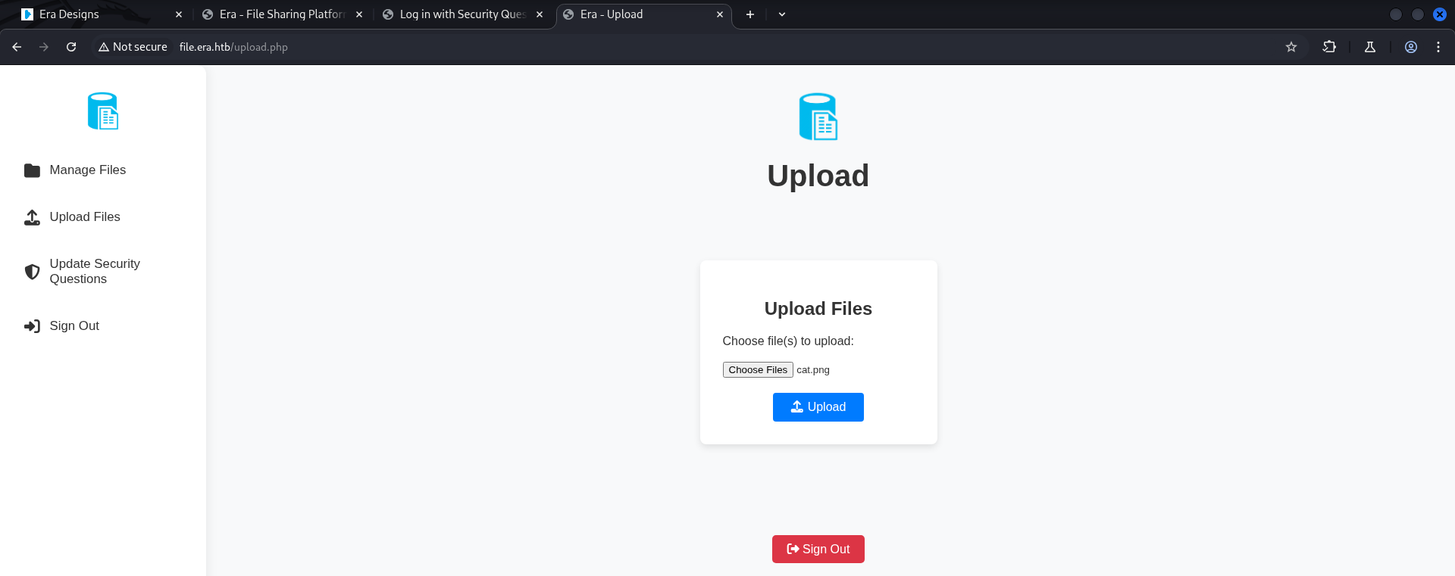The height and width of the screenshot is (576, 1455).
Task: Click the Manage Files folder icon
Action: pyautogui.click(x=32, y=170)
